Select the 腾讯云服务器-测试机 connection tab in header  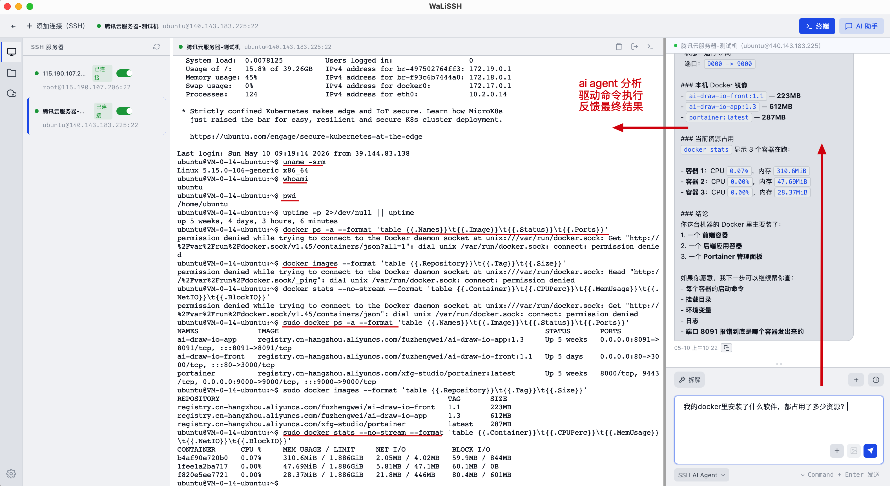(x=178, y=26)
